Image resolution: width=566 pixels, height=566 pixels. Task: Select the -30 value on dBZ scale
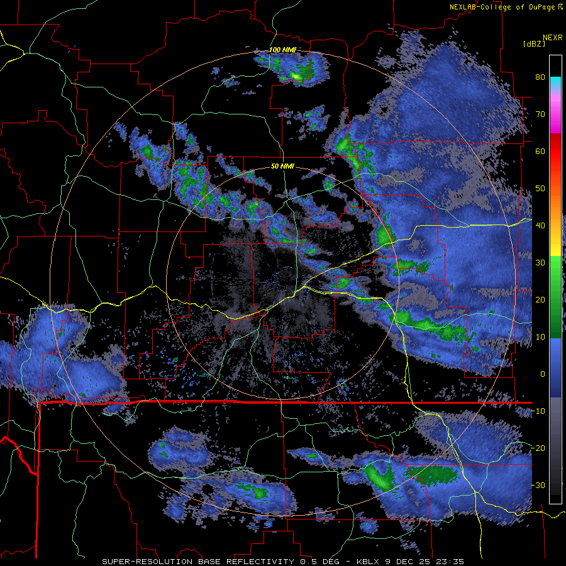coord(538,485)
